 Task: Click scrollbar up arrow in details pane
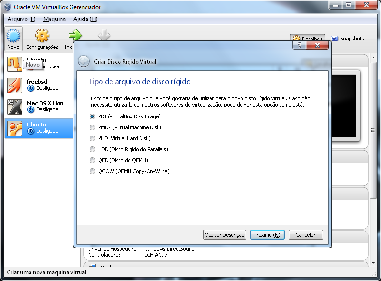tap(373, 58)
